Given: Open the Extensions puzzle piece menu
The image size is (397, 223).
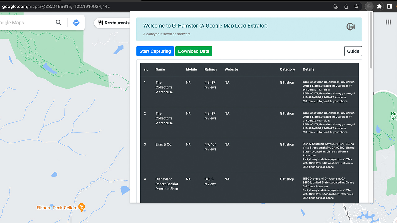Looking at the screenshot, I should coord(379,7).
